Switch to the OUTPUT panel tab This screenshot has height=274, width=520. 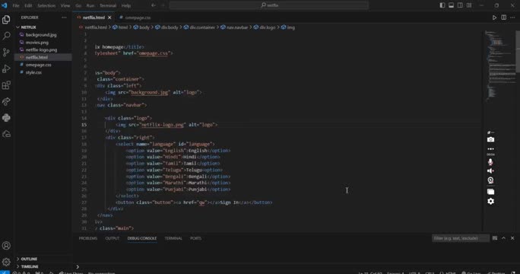[113, 238]
